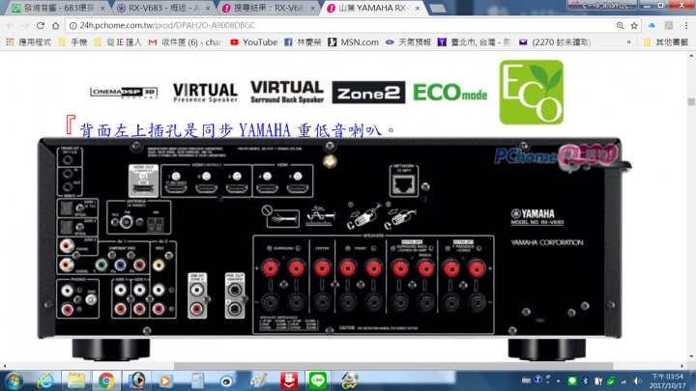Click the Virtual Presence Speaker logo
Screen dimensions: 696x391
[205, 93]
